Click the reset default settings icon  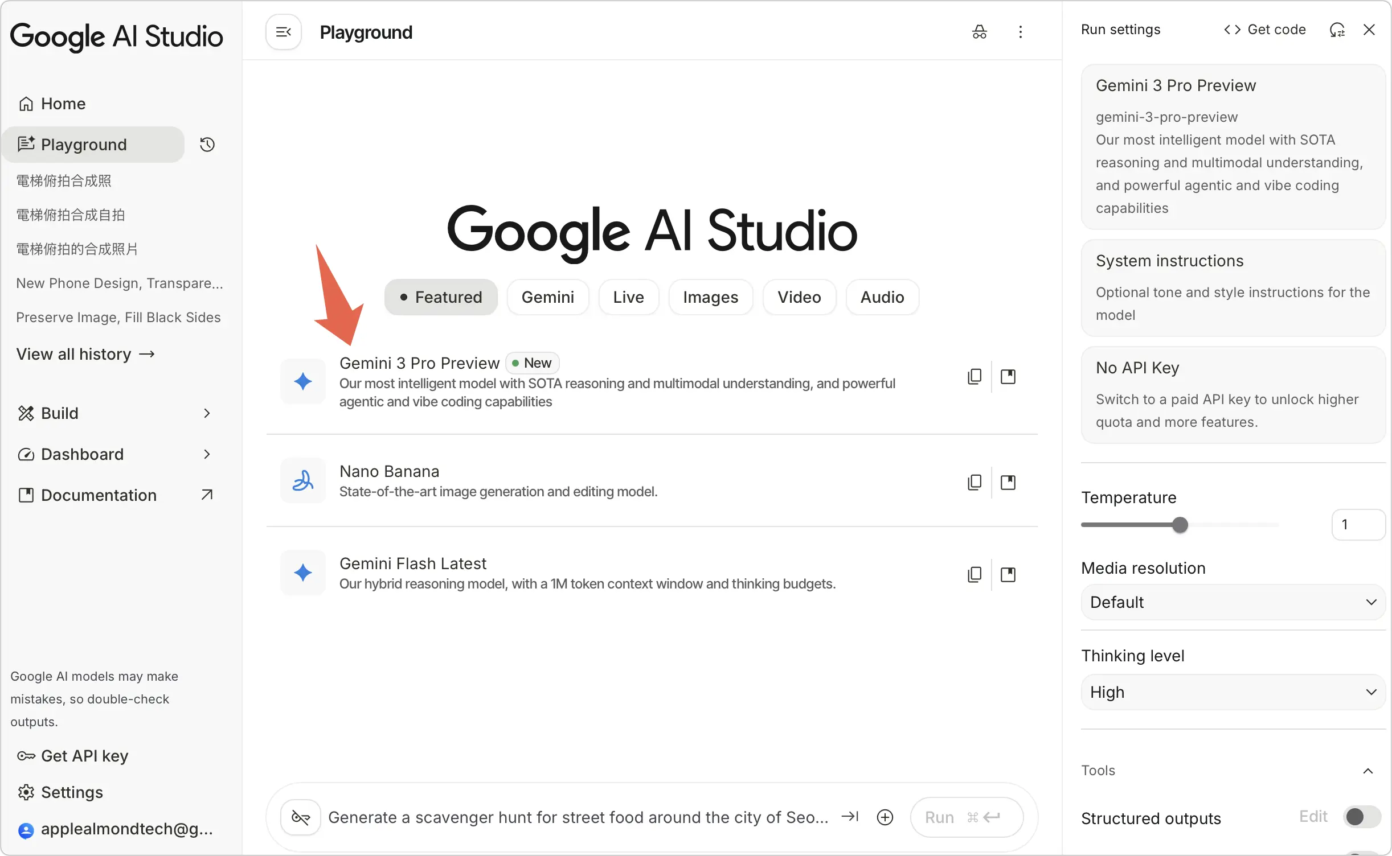pos(1337,30)
